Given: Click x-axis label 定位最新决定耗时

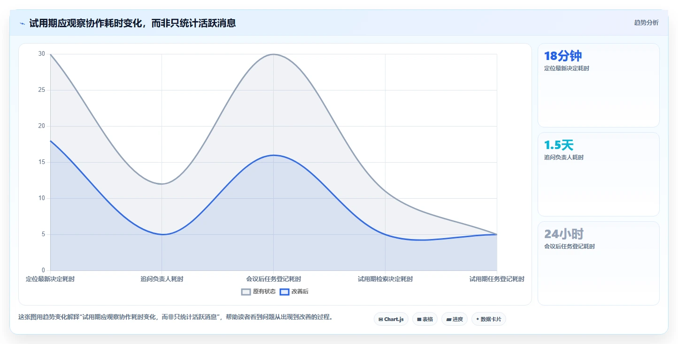Looking at the screenshot, I should pos(50,279).
